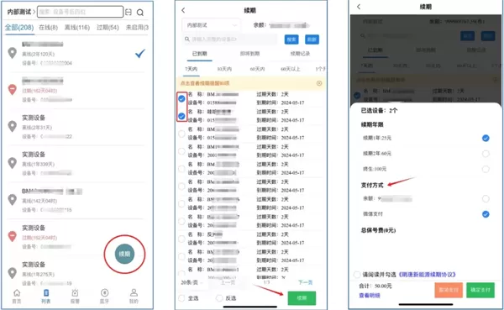Select the 续期1年:25元 option

tap(486, 138)
